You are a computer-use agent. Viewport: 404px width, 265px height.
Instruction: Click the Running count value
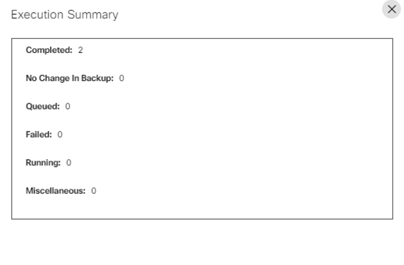pos(69,163)
